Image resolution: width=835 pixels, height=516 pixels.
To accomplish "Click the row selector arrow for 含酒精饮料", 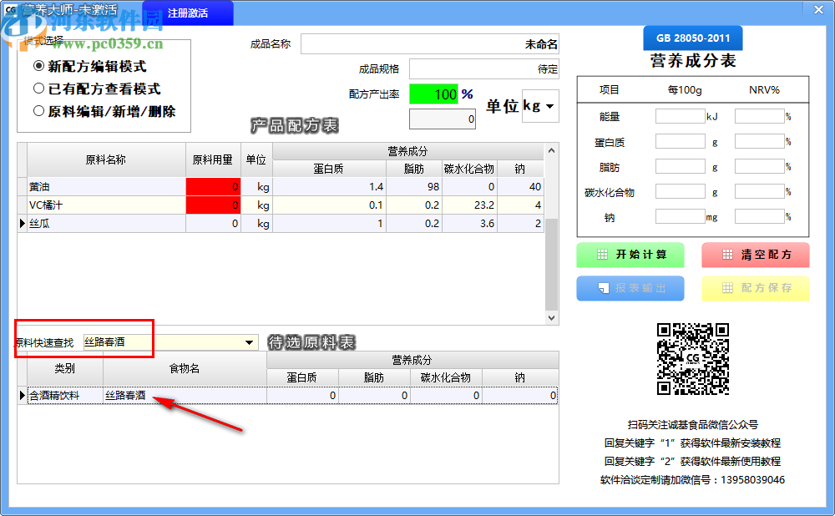I will pyautogui.click(x=23, y=395).
